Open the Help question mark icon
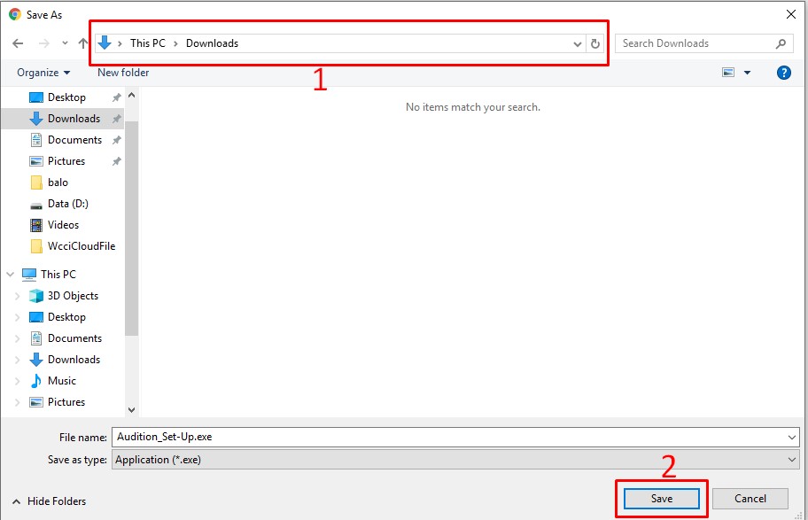 pyautogui.click(x=783, y=73)
